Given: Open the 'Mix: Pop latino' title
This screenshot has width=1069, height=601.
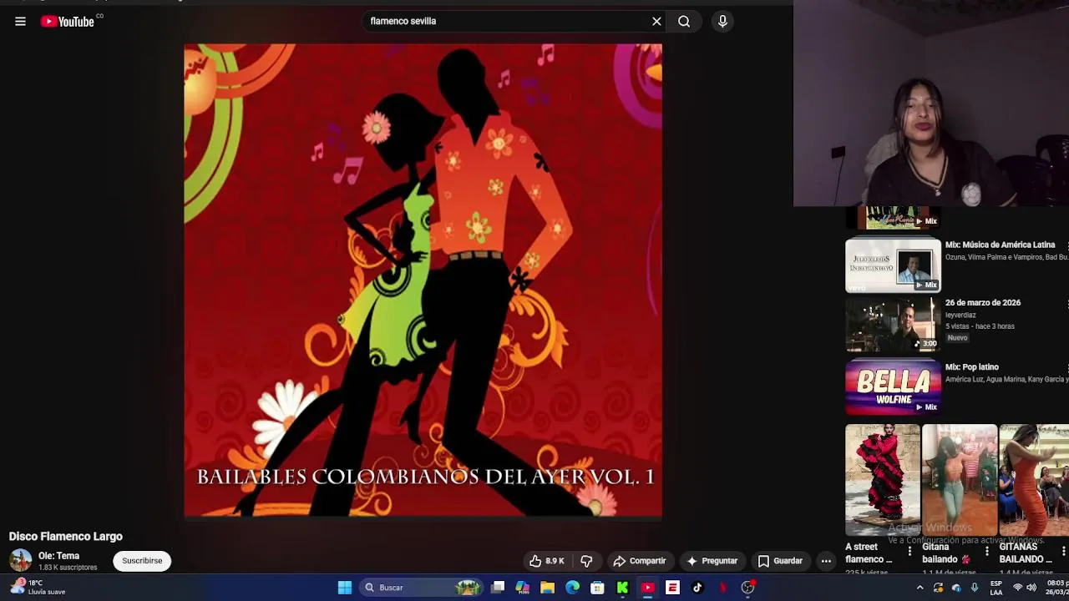Looking at the screenshot, I should click(971, 367).
